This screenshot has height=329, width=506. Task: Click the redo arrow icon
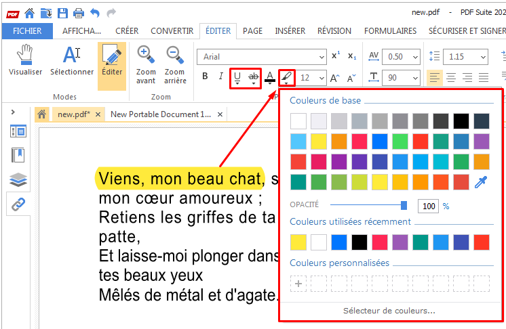tap(111, 13)
